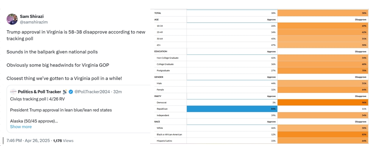The image size is (369, 146).
Task: Click the satellite emoji next to Poll Tracker
Action: pos(65,92)
